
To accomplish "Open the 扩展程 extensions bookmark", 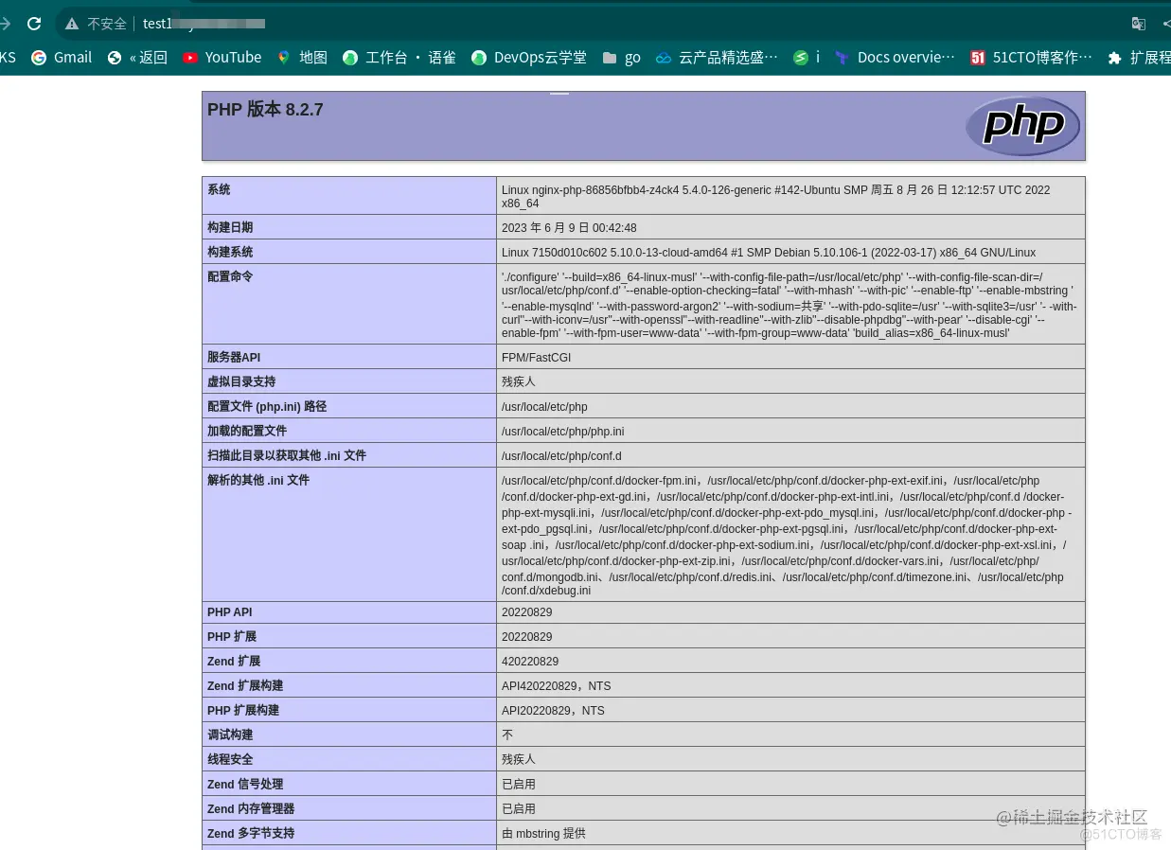I will [1139, 58].
